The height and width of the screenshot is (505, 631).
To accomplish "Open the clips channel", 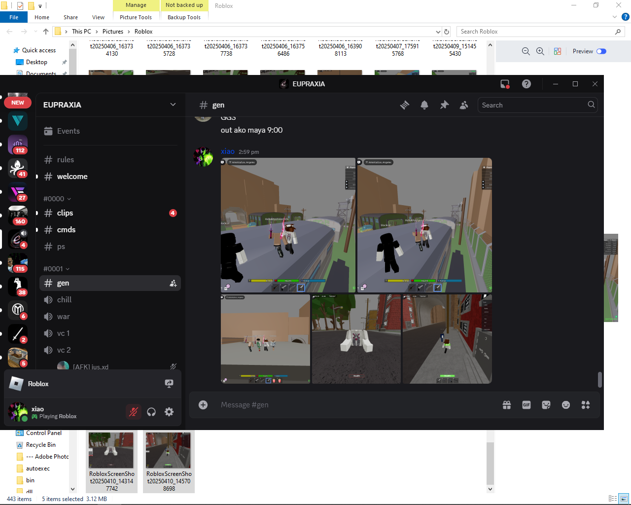I will [110, 213].
